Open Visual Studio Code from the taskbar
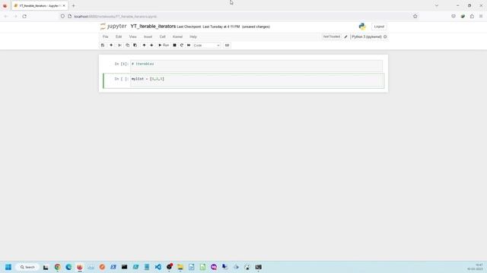Viewport: 487px width, 273px height. point(158,267)
